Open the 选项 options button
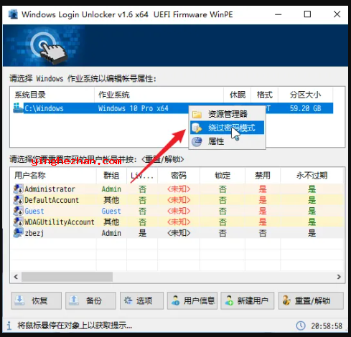This screenshot has height=337, width=351. 141,300
